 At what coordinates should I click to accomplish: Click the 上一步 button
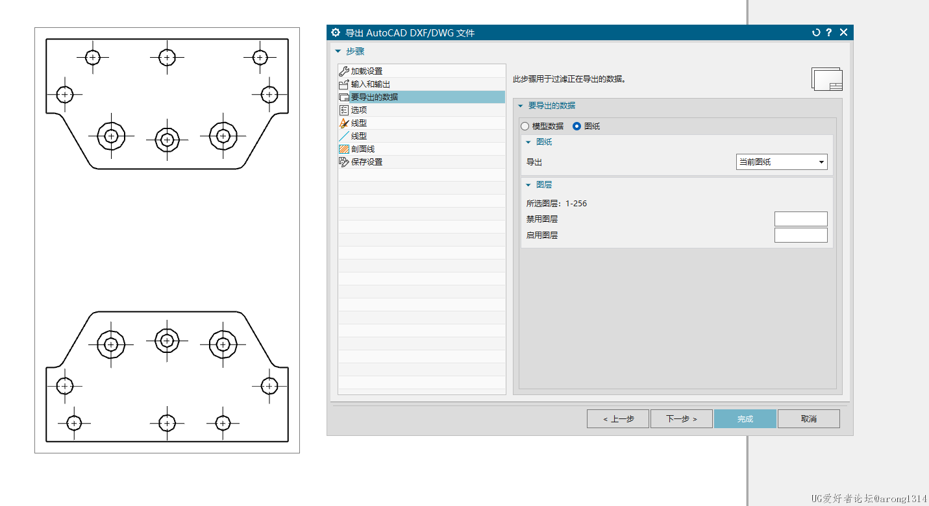click(x=618, y=419)
